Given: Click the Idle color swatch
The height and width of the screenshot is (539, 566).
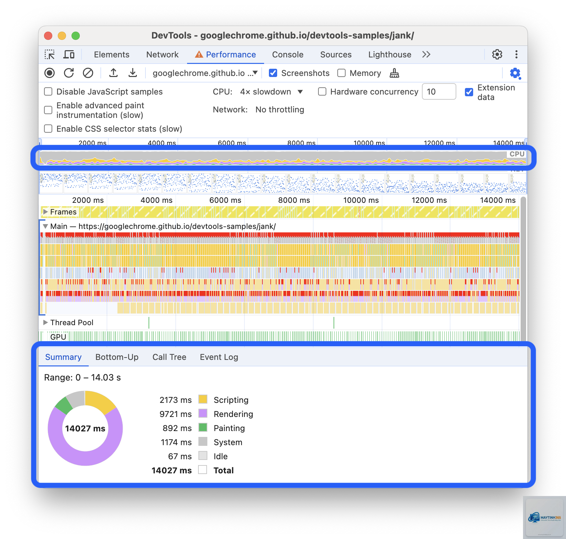Looking at the screenshot, I should [x=203, y=455].
